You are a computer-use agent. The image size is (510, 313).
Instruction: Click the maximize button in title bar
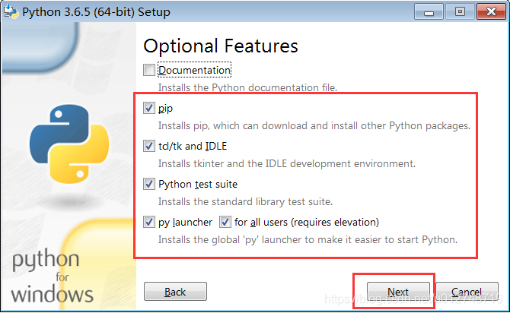(x=460, y=11)
